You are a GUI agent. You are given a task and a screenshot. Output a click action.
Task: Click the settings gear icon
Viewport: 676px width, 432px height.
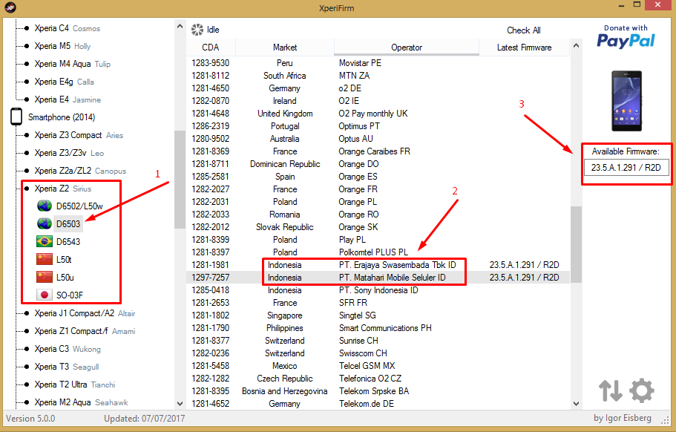click(642, 390)
